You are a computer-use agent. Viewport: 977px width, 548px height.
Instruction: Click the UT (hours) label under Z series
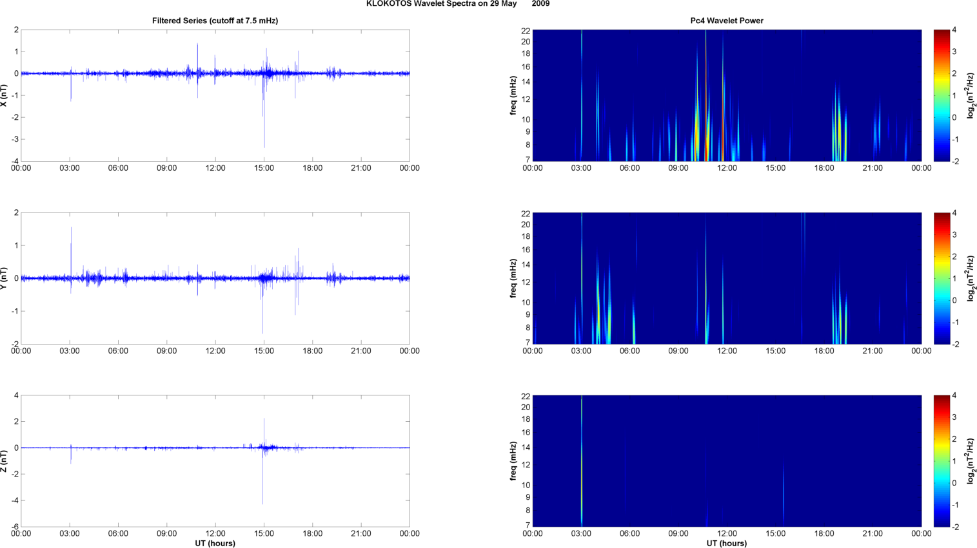point(215,543)
